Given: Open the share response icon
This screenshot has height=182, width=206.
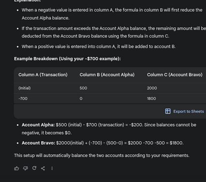Looking at the screenshot, I should tap(43, 168).
